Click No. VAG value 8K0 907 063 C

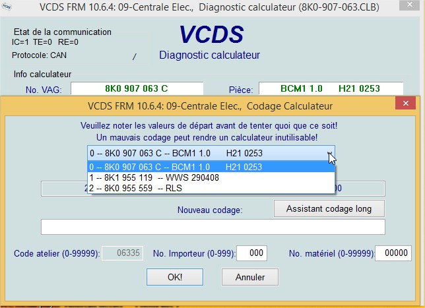[x=137, y=88]
